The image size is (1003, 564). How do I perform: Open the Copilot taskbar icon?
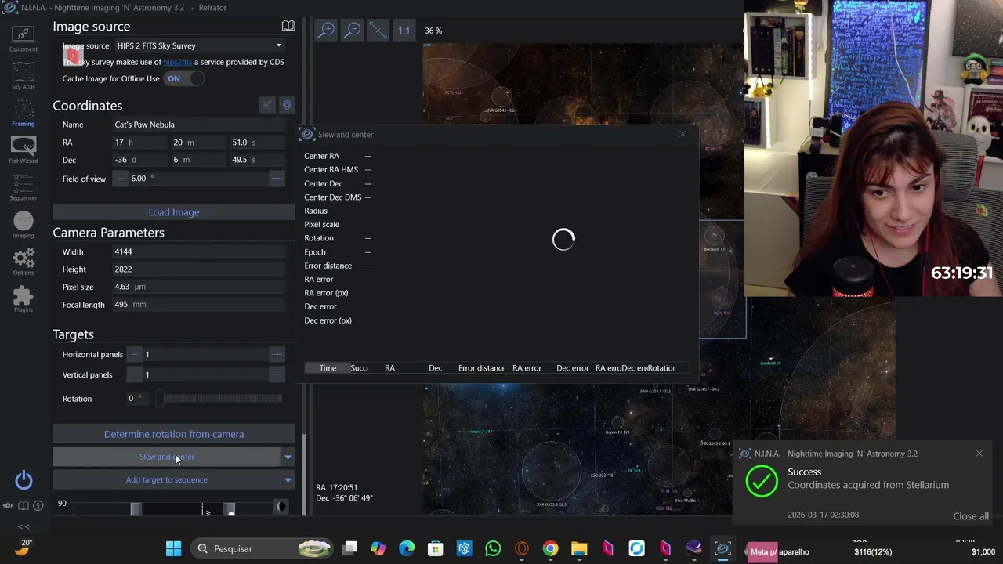pyautogui.click(x=378, y=549)
